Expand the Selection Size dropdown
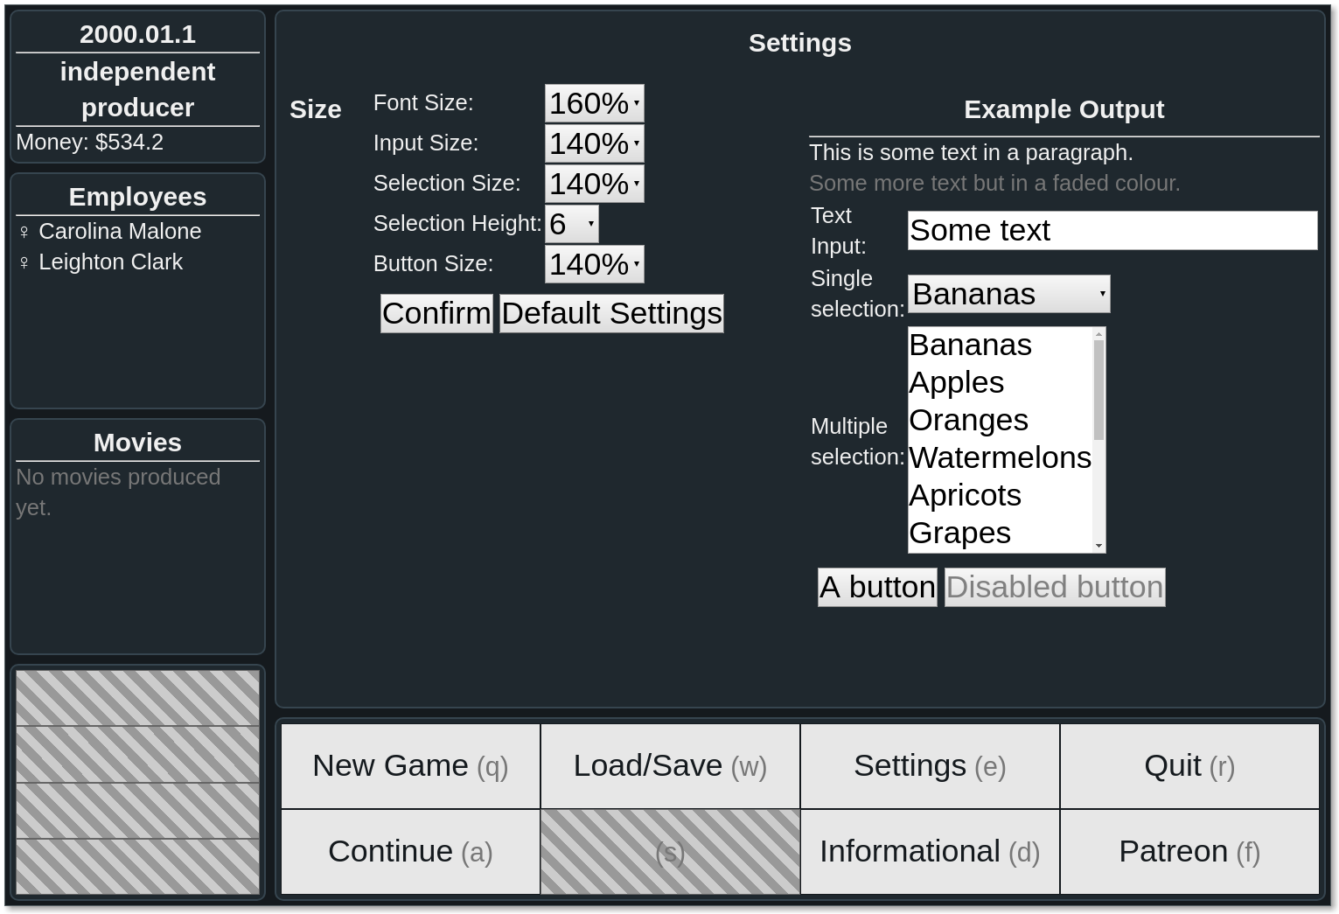1339x914 pixels. coord(594,184)
